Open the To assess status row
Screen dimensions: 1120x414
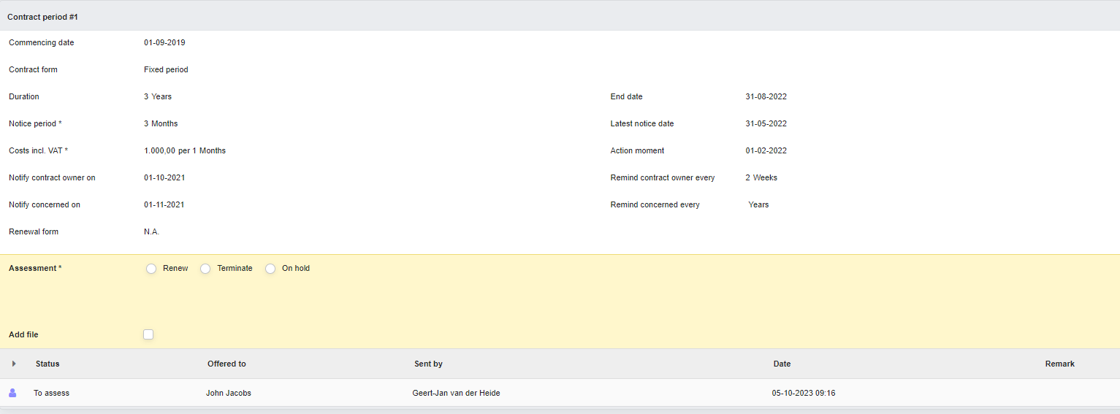point(560,393)
